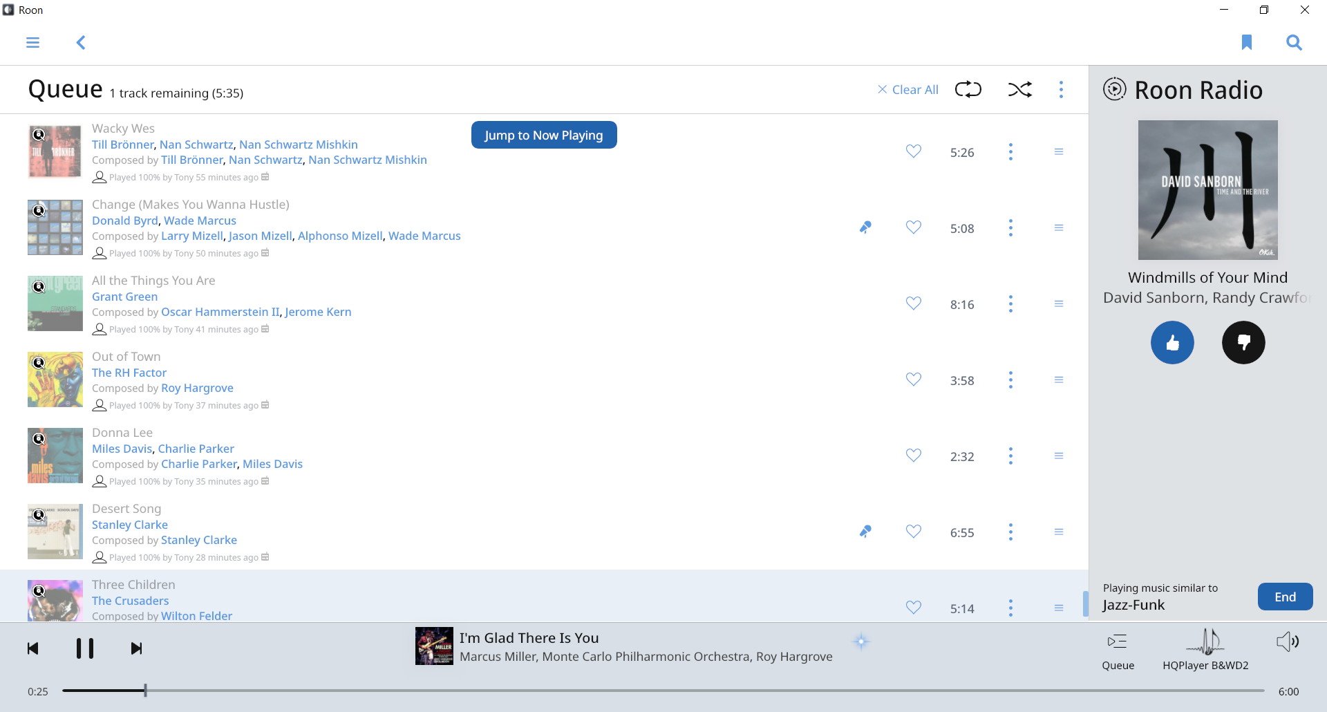Click the signal path star icon
This screenshot has width=1327, height=712.
[x=861, y=641]
